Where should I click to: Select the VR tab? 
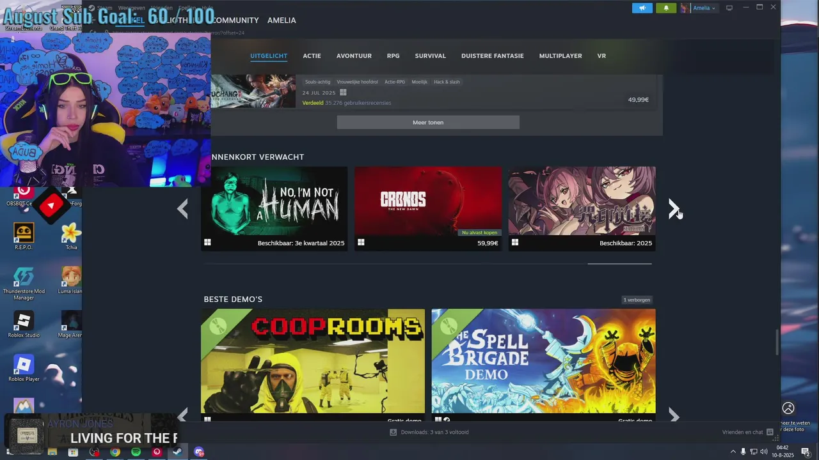(x=601, y=56)
